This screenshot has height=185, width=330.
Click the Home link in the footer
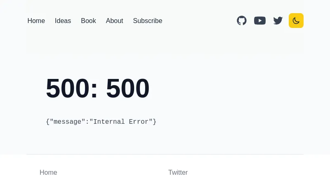point(48,173)
